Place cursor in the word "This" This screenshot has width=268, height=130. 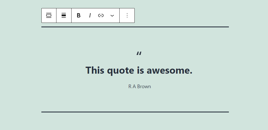point(95,70)
